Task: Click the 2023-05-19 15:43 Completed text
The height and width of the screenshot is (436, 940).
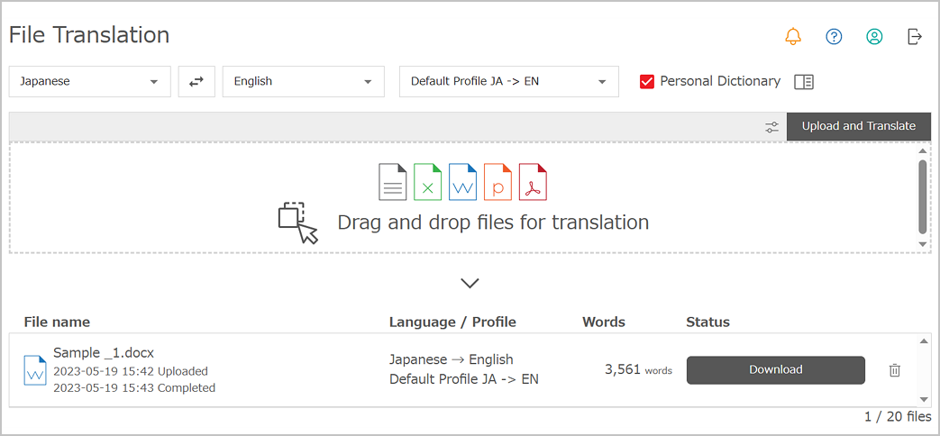Action: pyautogui.click(x=134, y=388)
